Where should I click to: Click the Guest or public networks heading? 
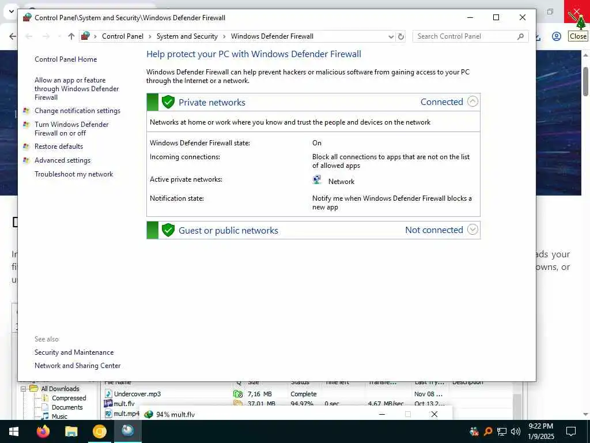[x=228, y=231]
